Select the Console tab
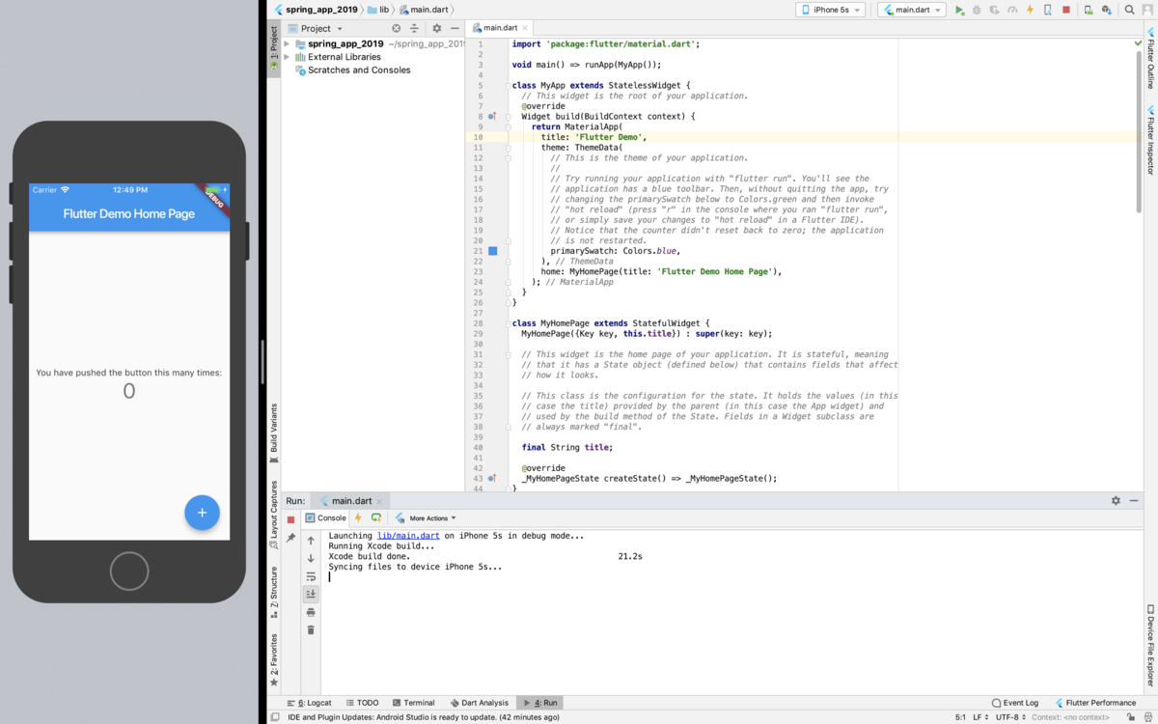1158x724 pixels. (325, 518)
